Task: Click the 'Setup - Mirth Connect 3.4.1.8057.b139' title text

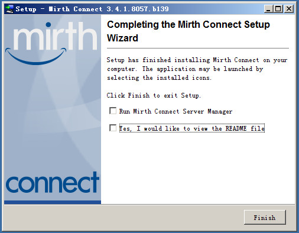Action: 92,9
